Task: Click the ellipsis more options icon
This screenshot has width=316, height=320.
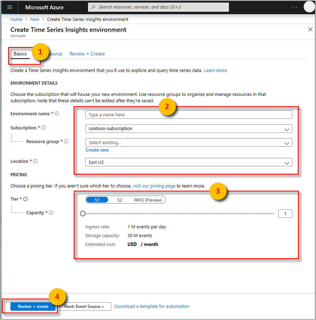Action: click(294, 7)
